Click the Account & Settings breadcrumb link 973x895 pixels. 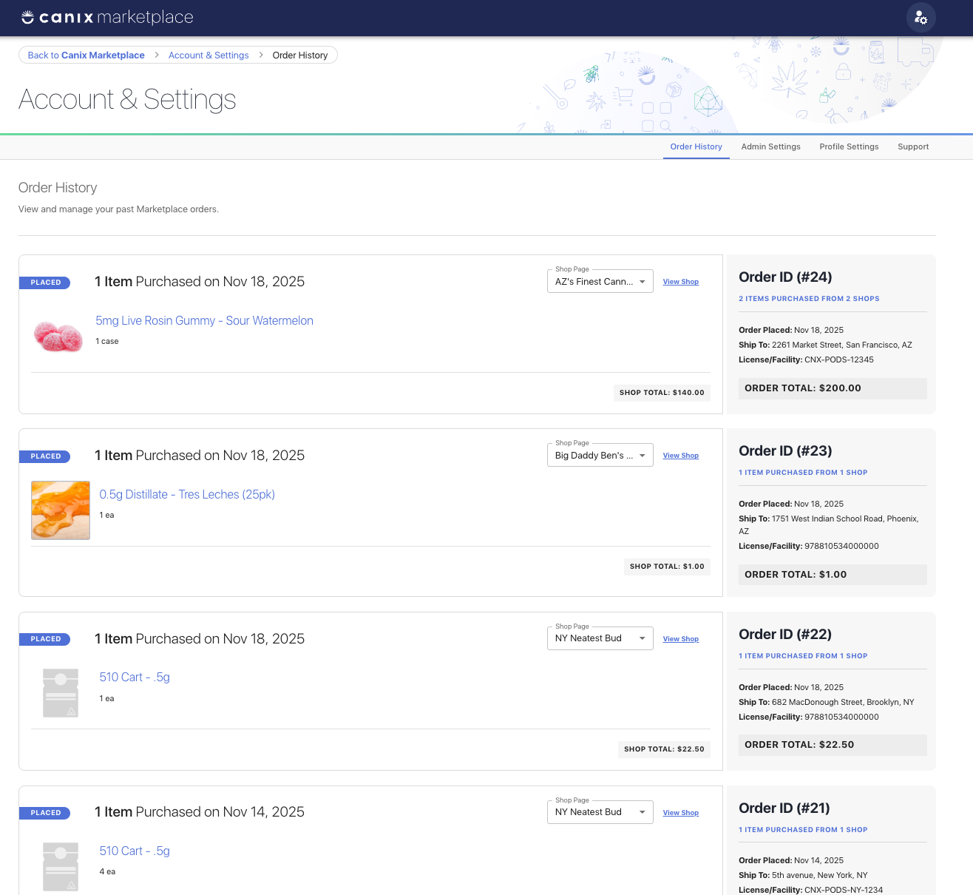pyautogui.click(x=208, y=55)
